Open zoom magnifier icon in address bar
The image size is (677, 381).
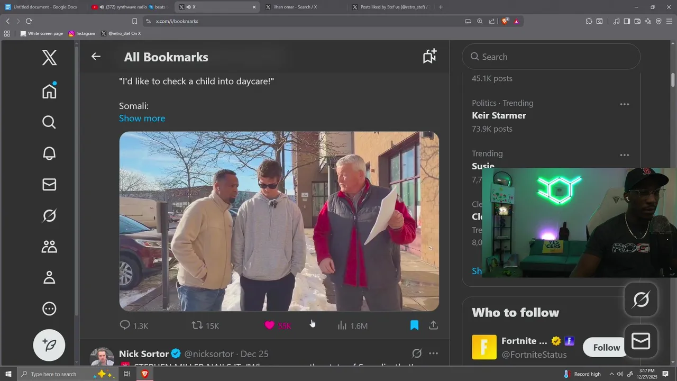pyautogui.click(x=480, y=21)
